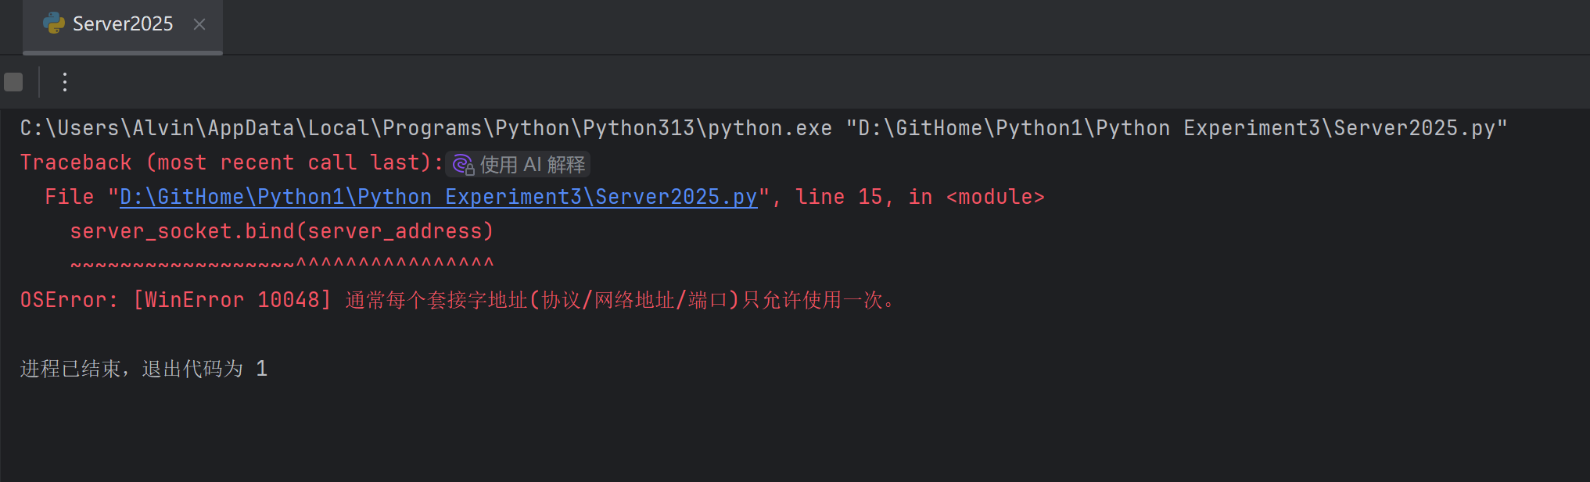Click the "Traceback (most recent call last):" text
The width and height of the screenshot is (1590, 482).
tap(232, 162)
